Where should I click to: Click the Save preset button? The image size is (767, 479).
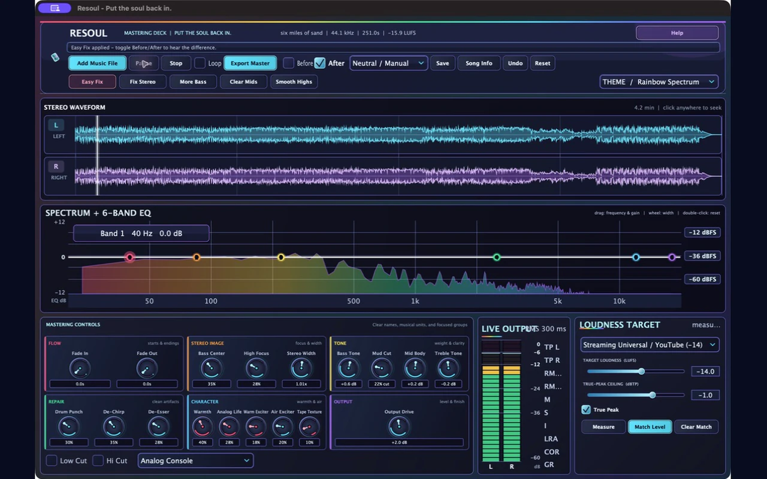click(x=442, y=63)
